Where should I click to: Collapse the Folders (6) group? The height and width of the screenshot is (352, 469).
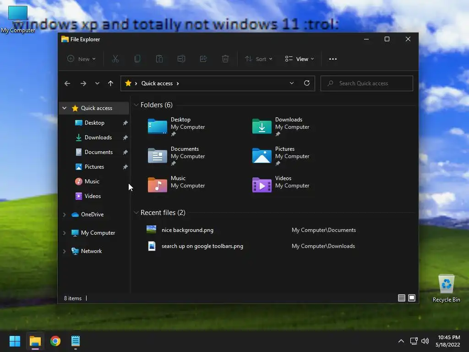[x=136, y=105]
